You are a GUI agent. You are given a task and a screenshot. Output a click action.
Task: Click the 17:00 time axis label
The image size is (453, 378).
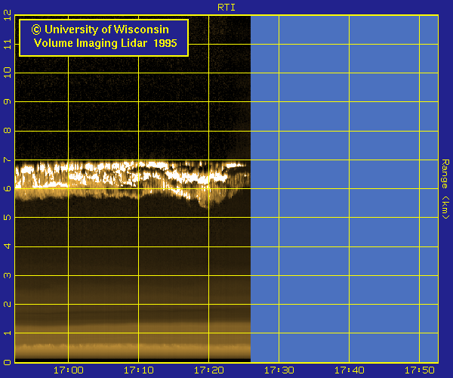pos(69,370)
